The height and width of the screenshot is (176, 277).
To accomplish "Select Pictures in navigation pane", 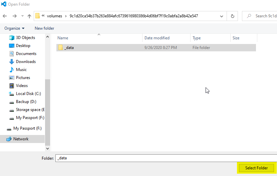I will point(23,77).
